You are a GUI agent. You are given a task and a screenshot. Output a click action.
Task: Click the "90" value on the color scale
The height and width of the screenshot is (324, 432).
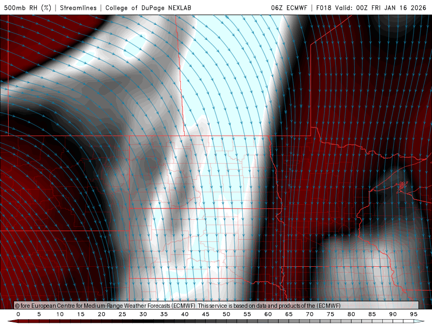(393, 314)
